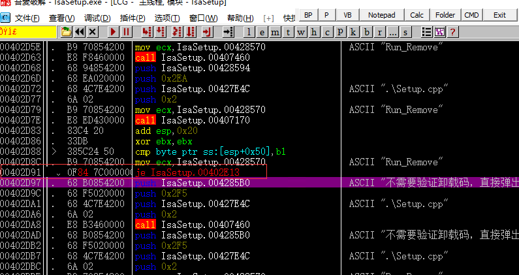
Task: Click the Folder button
Action: pos(445,15)
